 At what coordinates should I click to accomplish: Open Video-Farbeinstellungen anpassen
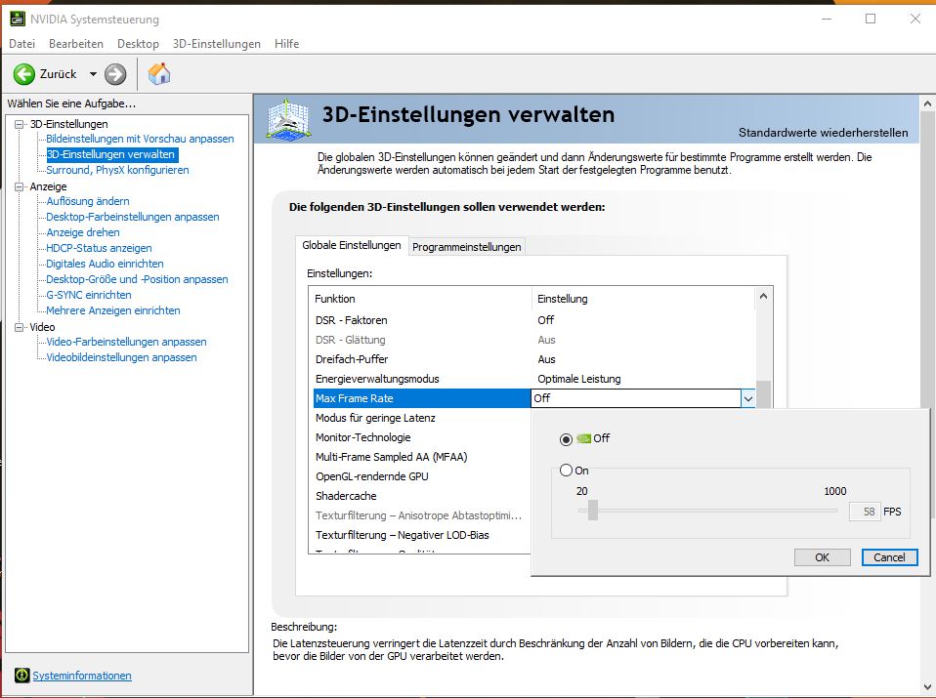[x=127, y=342]
